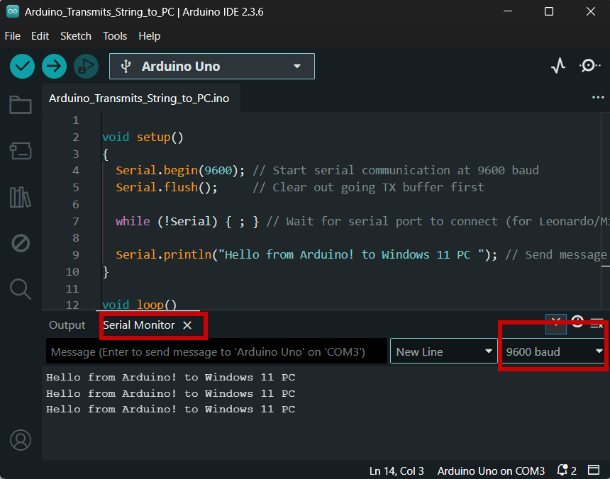Screen dimensions: 610x479
Task: Open the Sketch menu
Action: [76, 36]
